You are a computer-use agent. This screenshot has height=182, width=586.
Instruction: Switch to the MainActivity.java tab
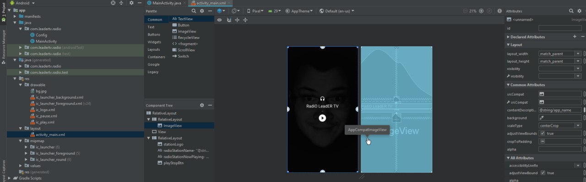[x=166, y=3]
